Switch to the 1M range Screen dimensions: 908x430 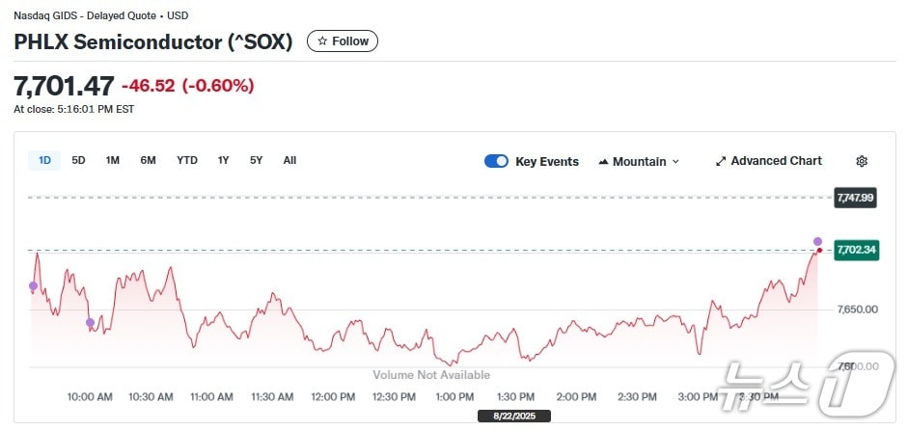[112, 160]
